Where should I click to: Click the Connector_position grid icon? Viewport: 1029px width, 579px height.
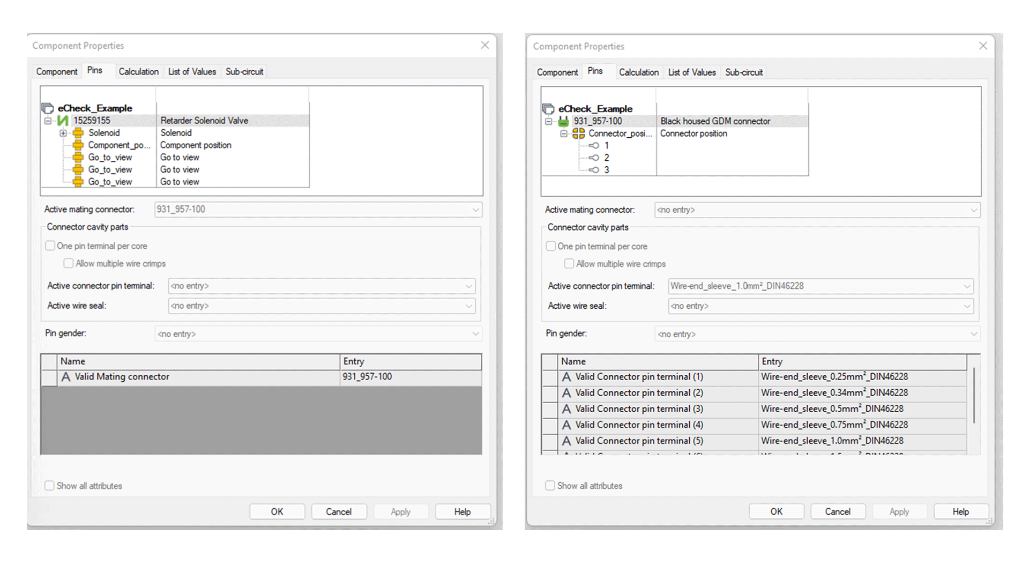tap(578, 133)
